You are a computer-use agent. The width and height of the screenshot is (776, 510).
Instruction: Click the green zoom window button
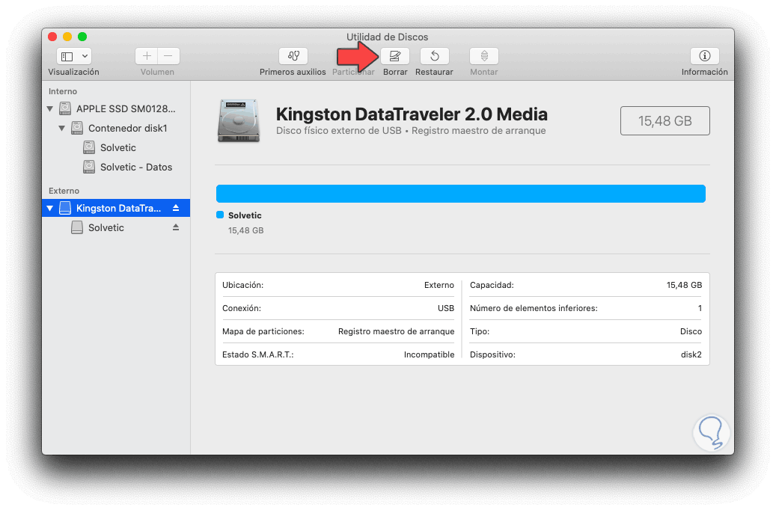tap(82, 37)
